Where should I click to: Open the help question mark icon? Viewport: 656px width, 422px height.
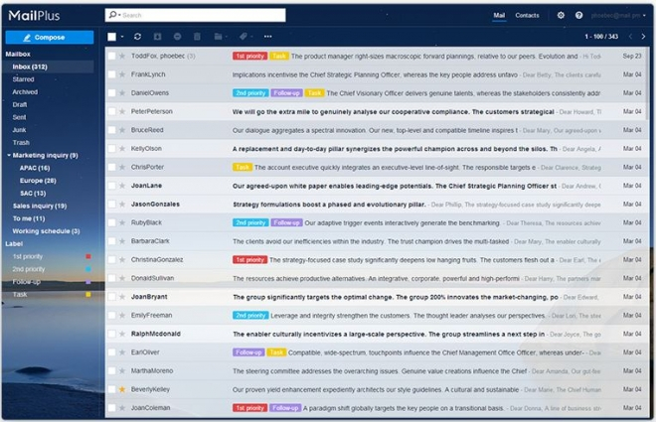click(x=578, y=16)
